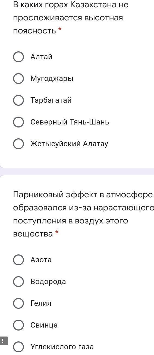154x355 pixels.
Task: Click the Жетысуйский Алатау label text
Action: pyautogui.click(x=69, y=144)
